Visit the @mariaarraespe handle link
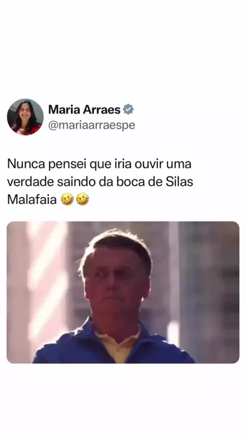 pyautogui.click(x=92, y=125)
